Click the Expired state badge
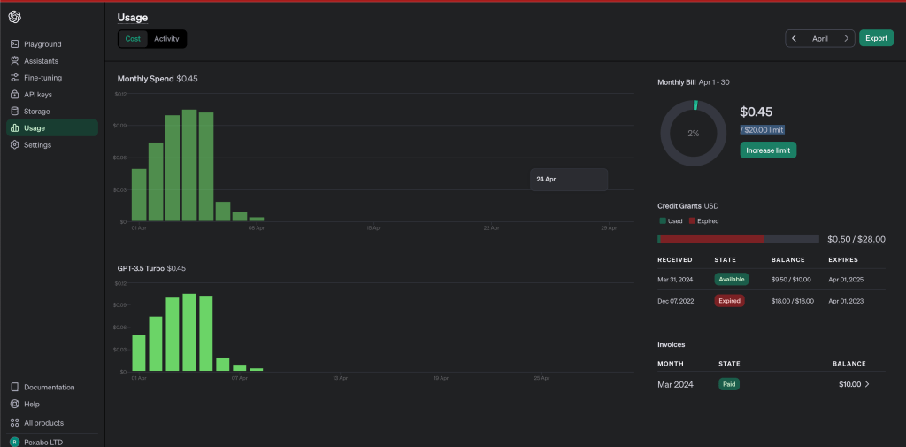The image size is (906, 447). pyautogui.click(x=729, y=301)
